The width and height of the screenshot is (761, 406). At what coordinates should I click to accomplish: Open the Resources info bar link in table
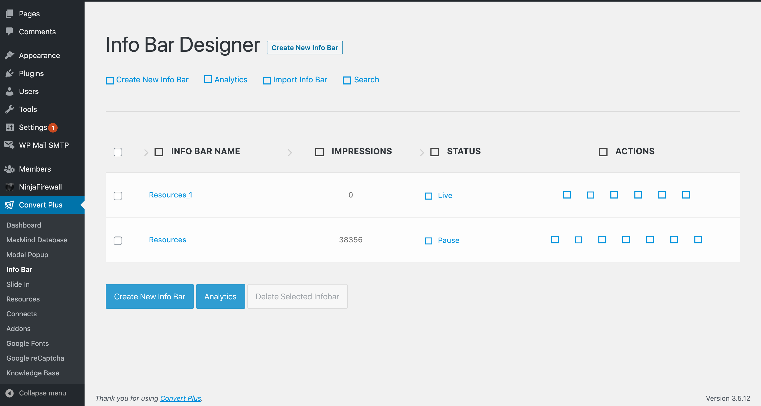pyautogui.click(x=168, y=240)
